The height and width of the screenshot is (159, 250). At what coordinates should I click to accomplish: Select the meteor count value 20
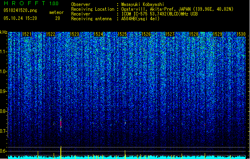[x=58, y=18]
